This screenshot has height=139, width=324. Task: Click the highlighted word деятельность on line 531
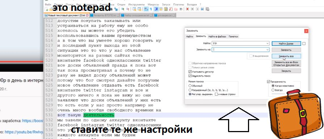[99, 115]
